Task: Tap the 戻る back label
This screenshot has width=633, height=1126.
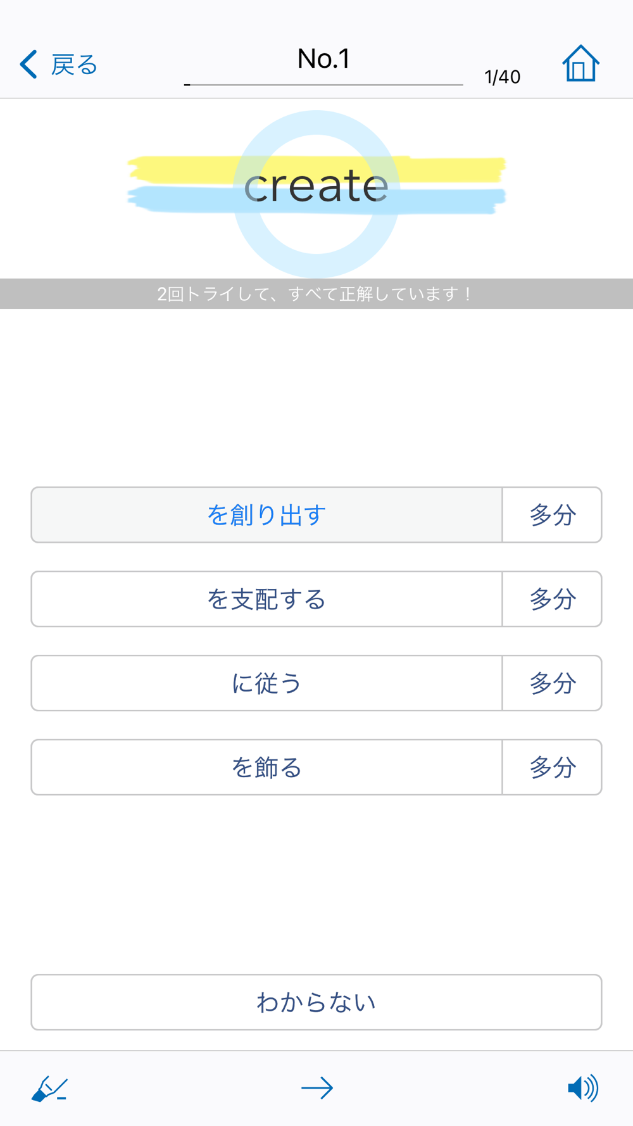Action: click(74, 65)
